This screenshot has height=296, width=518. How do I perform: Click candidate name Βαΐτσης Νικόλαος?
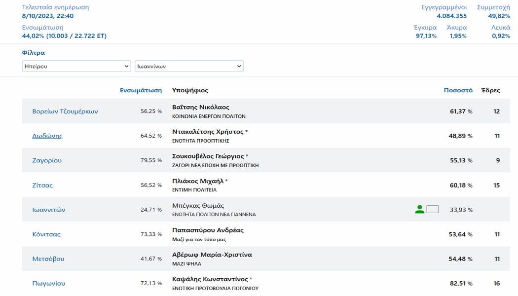coord(200,107)
